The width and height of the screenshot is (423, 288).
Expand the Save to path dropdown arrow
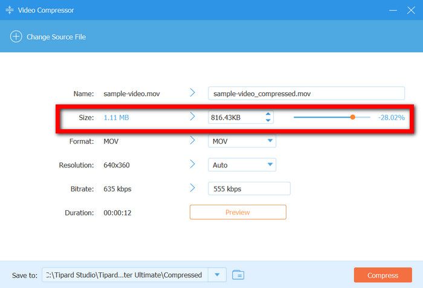click(217, 275)
